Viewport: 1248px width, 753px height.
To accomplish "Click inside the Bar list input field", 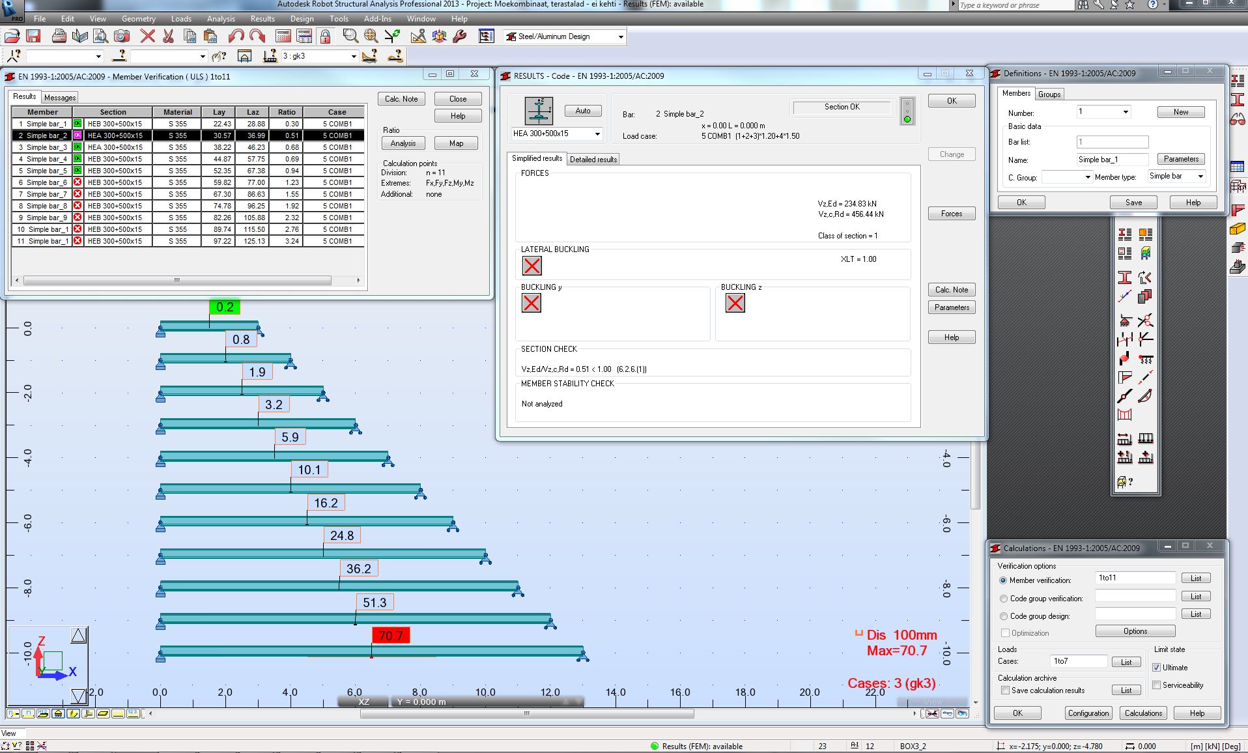I will point(1113,141).
